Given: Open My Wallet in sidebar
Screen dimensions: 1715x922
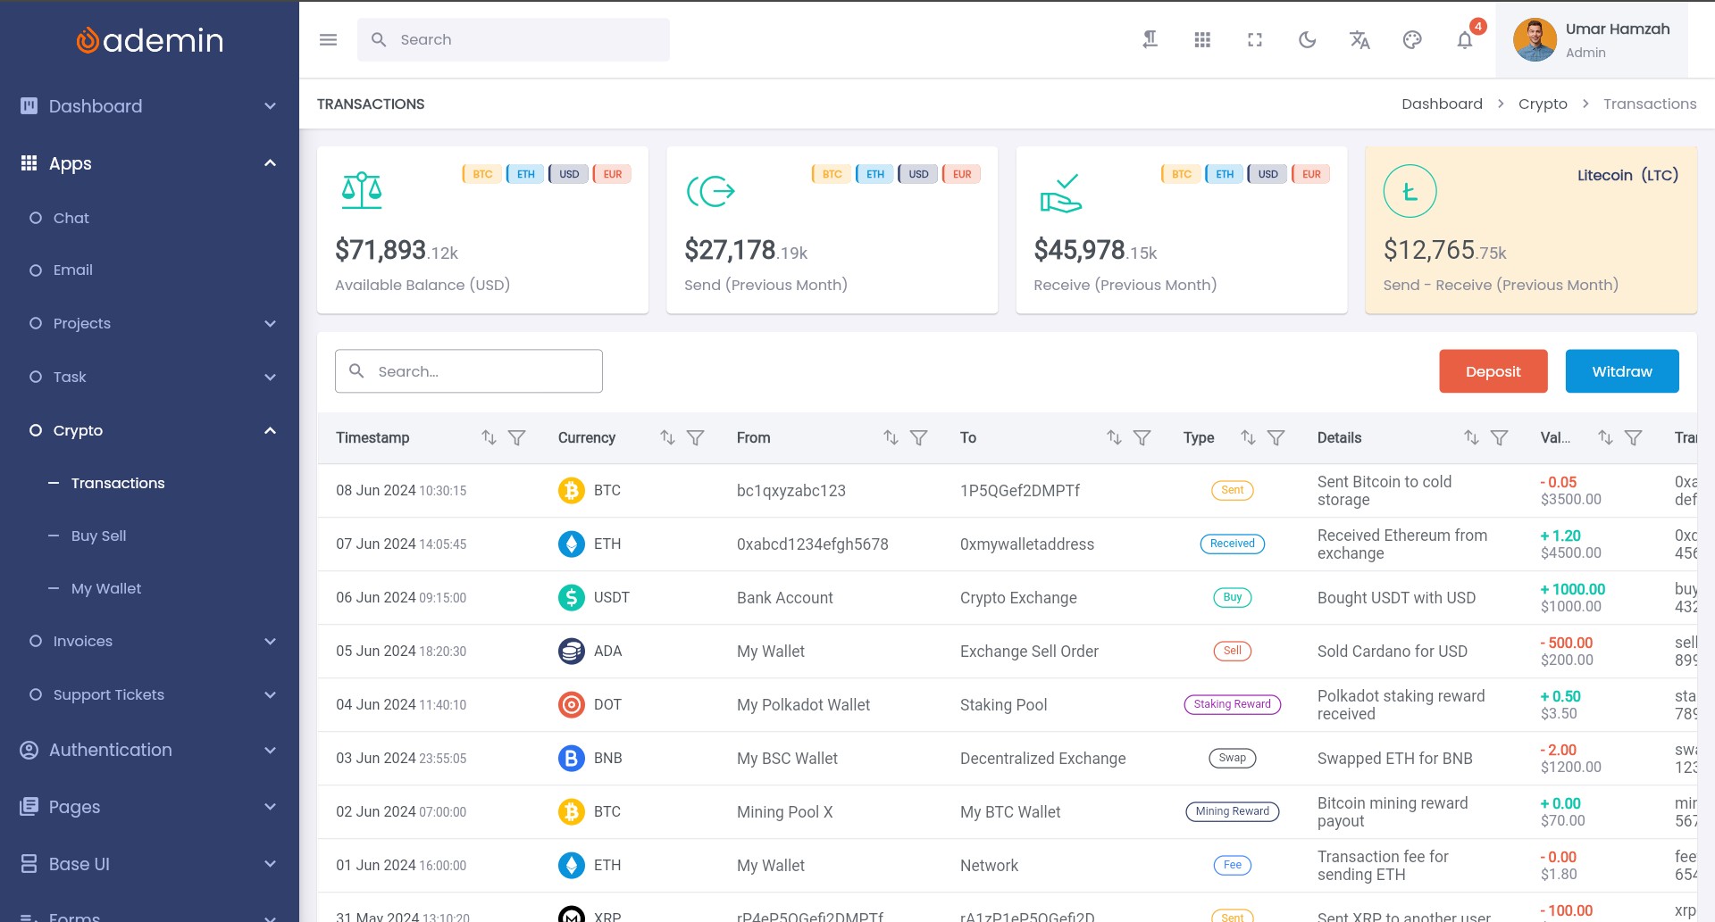Looking at the screenshot, I should pyautogui.click(x=105, y=588).
